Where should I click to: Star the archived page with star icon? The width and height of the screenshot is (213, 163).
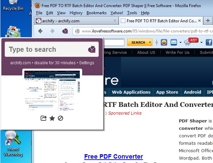pyautogui.click(x=52, y=118)
